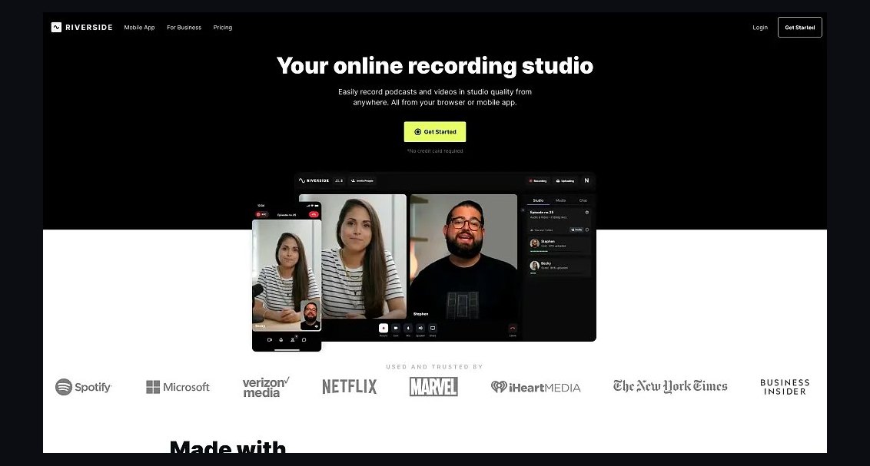The width and height of the screenshot is (870, 466).
Task: Click the Spotify logo
Action: [83, 387]
